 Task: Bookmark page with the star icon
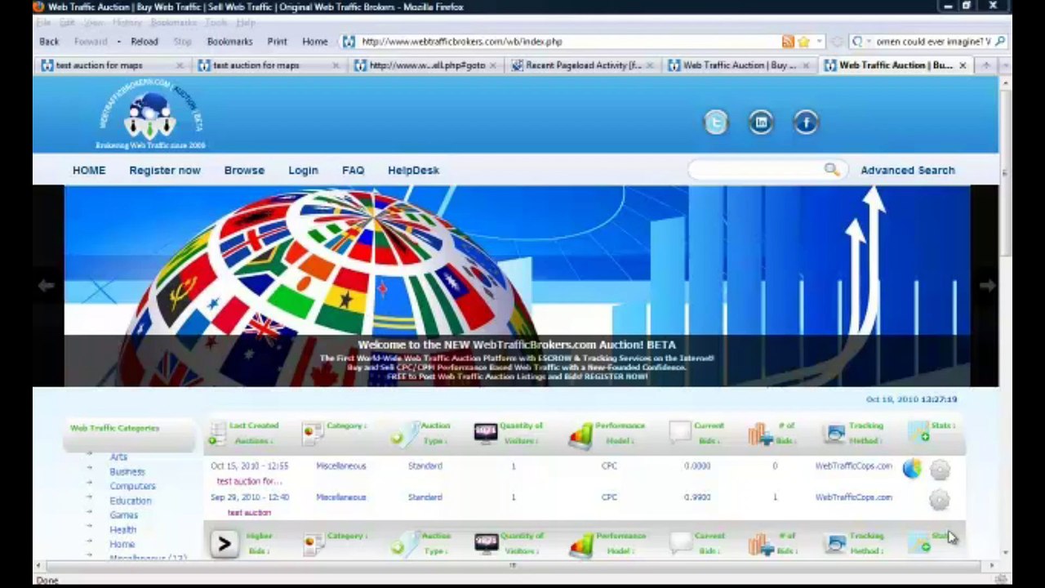(803, 42)
